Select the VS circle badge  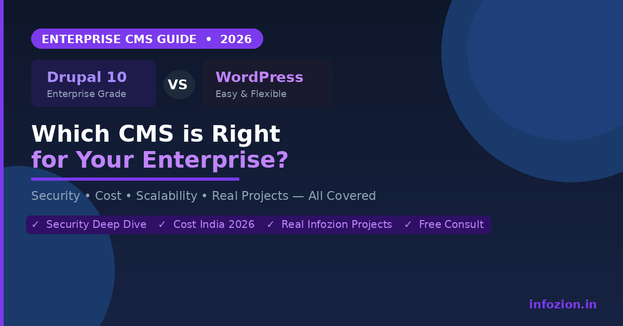coord(179,84)
